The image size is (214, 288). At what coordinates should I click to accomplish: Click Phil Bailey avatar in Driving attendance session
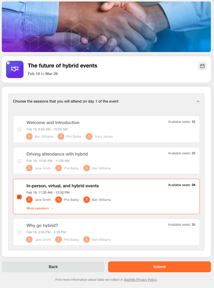tap(58, 168)
